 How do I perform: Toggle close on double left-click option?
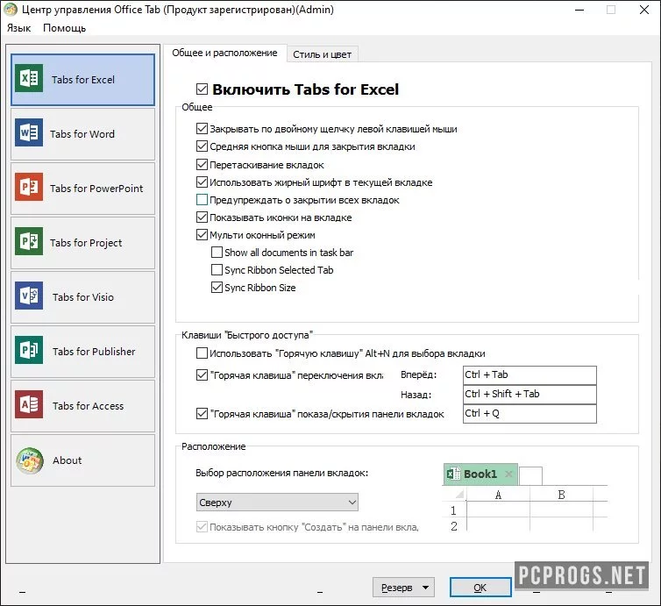[202, 129]
